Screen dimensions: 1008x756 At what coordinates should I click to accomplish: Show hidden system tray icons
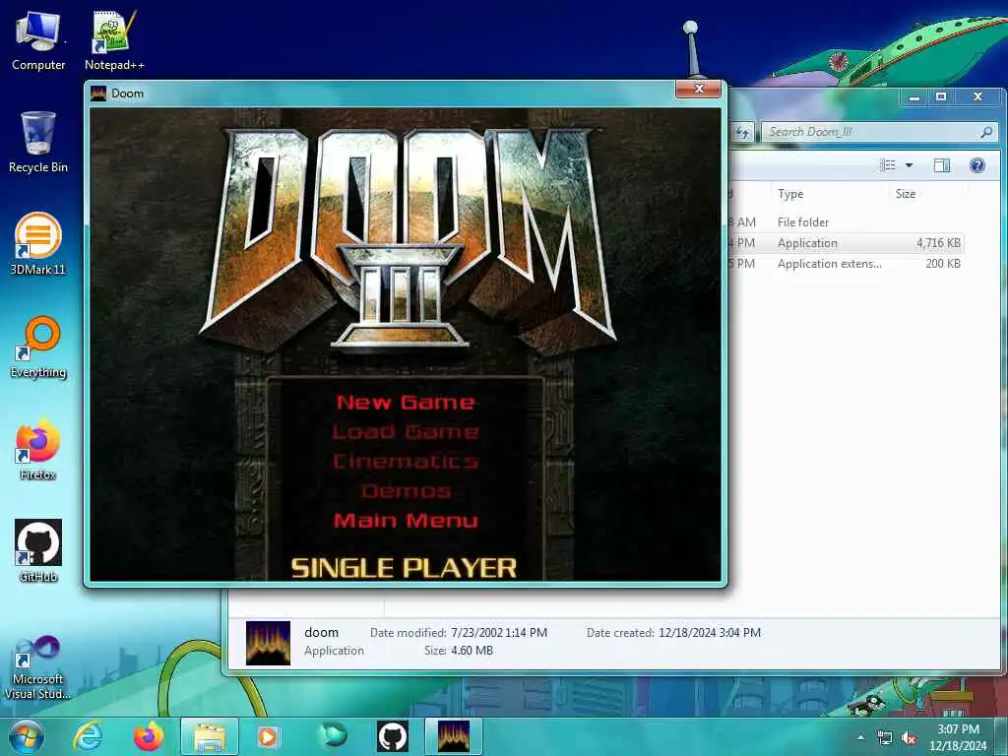pyautogui.click(x=860, y=738)
